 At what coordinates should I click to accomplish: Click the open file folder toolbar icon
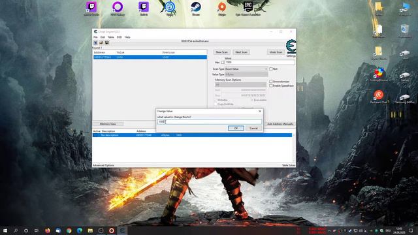pyautogui.click(x=101, y=42)
